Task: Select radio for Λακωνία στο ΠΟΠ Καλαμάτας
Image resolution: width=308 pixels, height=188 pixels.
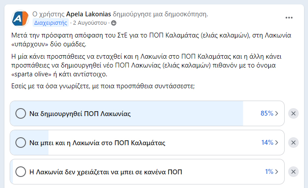Action: (x=21, y=143)
